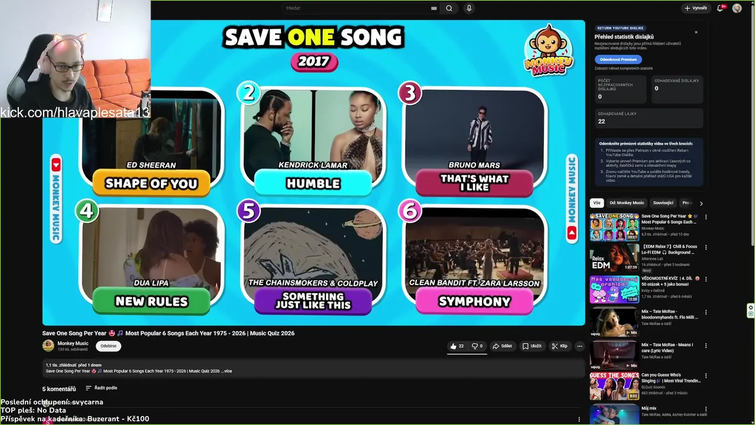The image size is (755, 425).
Task: Click the 'Odemknout Premium' button
Action: [x=618, y=60]
